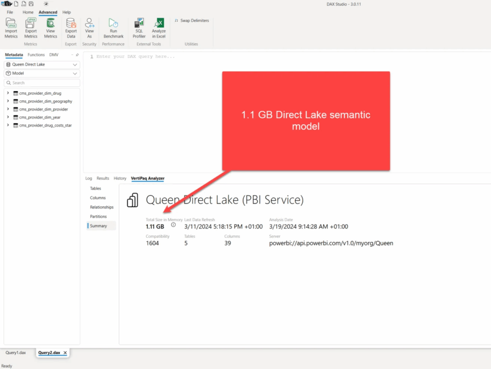The image size is (491, 369).
Task: Open the Results output tab
Action: click(x=103, y=178)
